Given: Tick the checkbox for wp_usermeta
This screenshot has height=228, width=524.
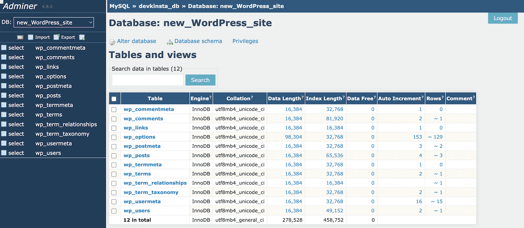Looking at the screenshot, I should (x=114, y=202).
